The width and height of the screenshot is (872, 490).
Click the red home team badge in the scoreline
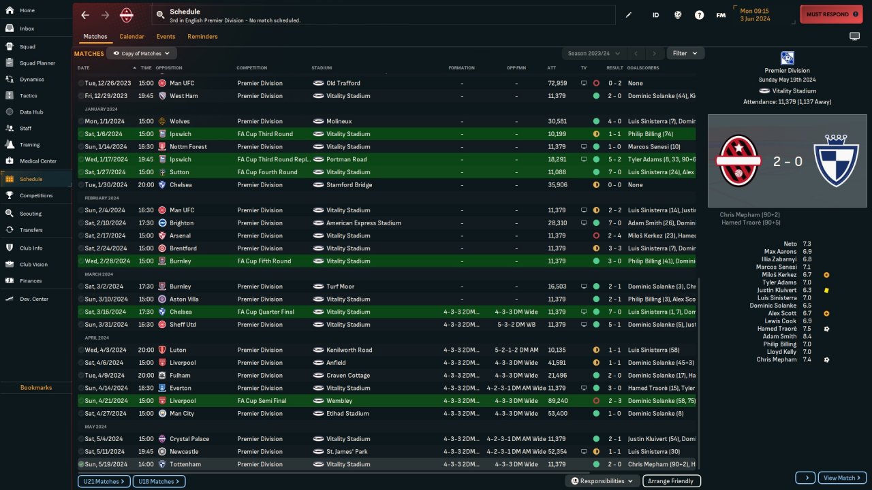click(x=740, y=161)
